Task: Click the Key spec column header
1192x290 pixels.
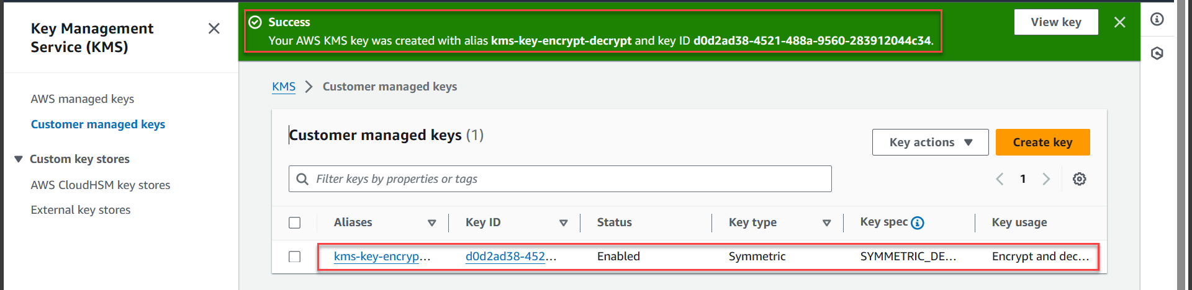Action: point(884,222)
